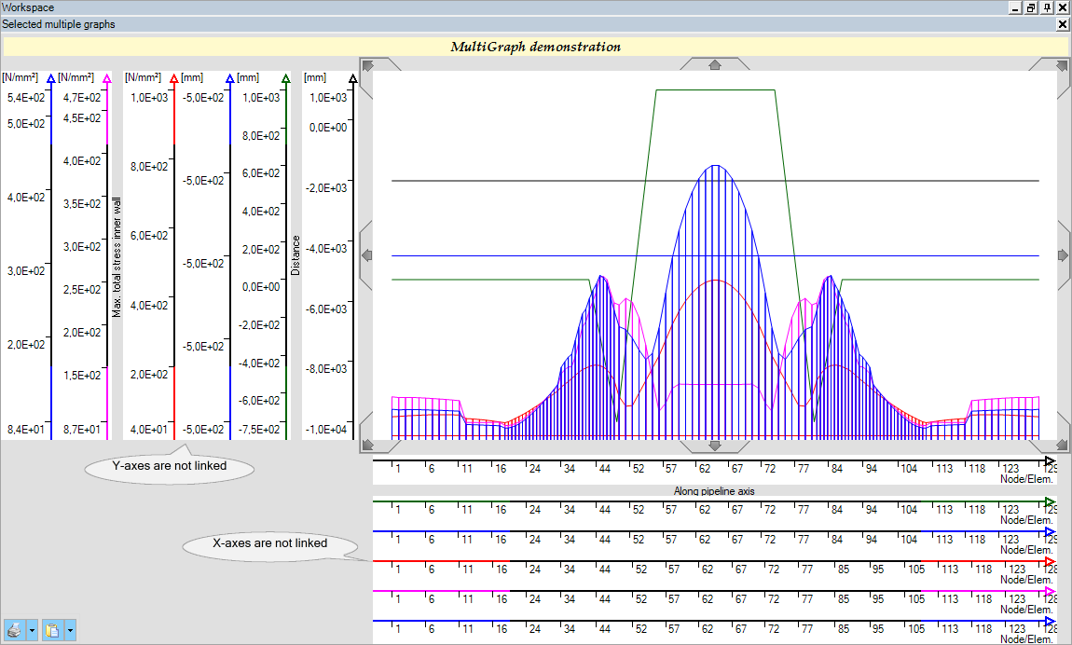Open the clipboard copy options dropdown
This screenshot has width=1072, height=645.
70,629
